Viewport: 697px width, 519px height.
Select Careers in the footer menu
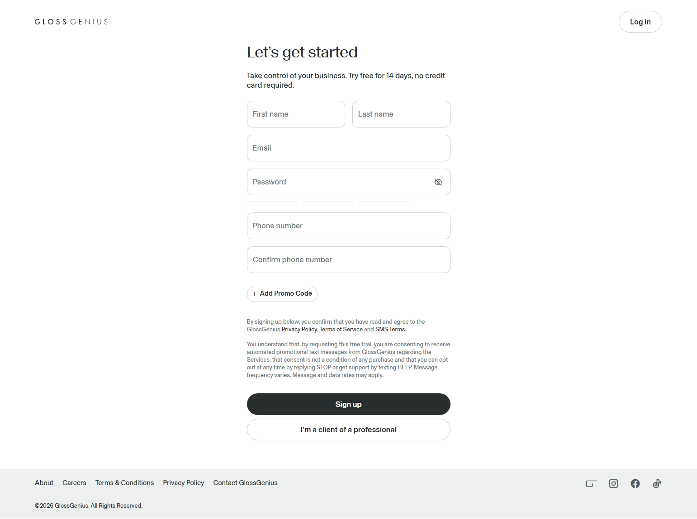[74, 483]
